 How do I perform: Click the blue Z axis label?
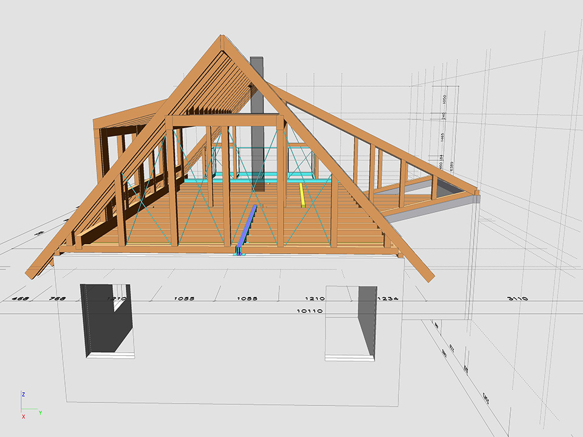(x=23, y=395)
